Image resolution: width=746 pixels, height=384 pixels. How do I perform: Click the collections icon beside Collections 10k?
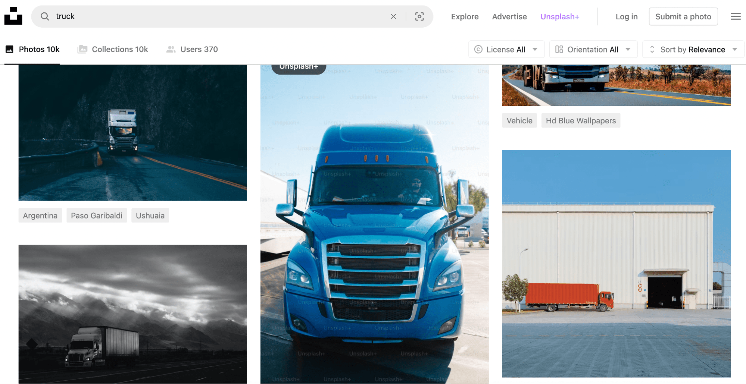pos(82,49)
